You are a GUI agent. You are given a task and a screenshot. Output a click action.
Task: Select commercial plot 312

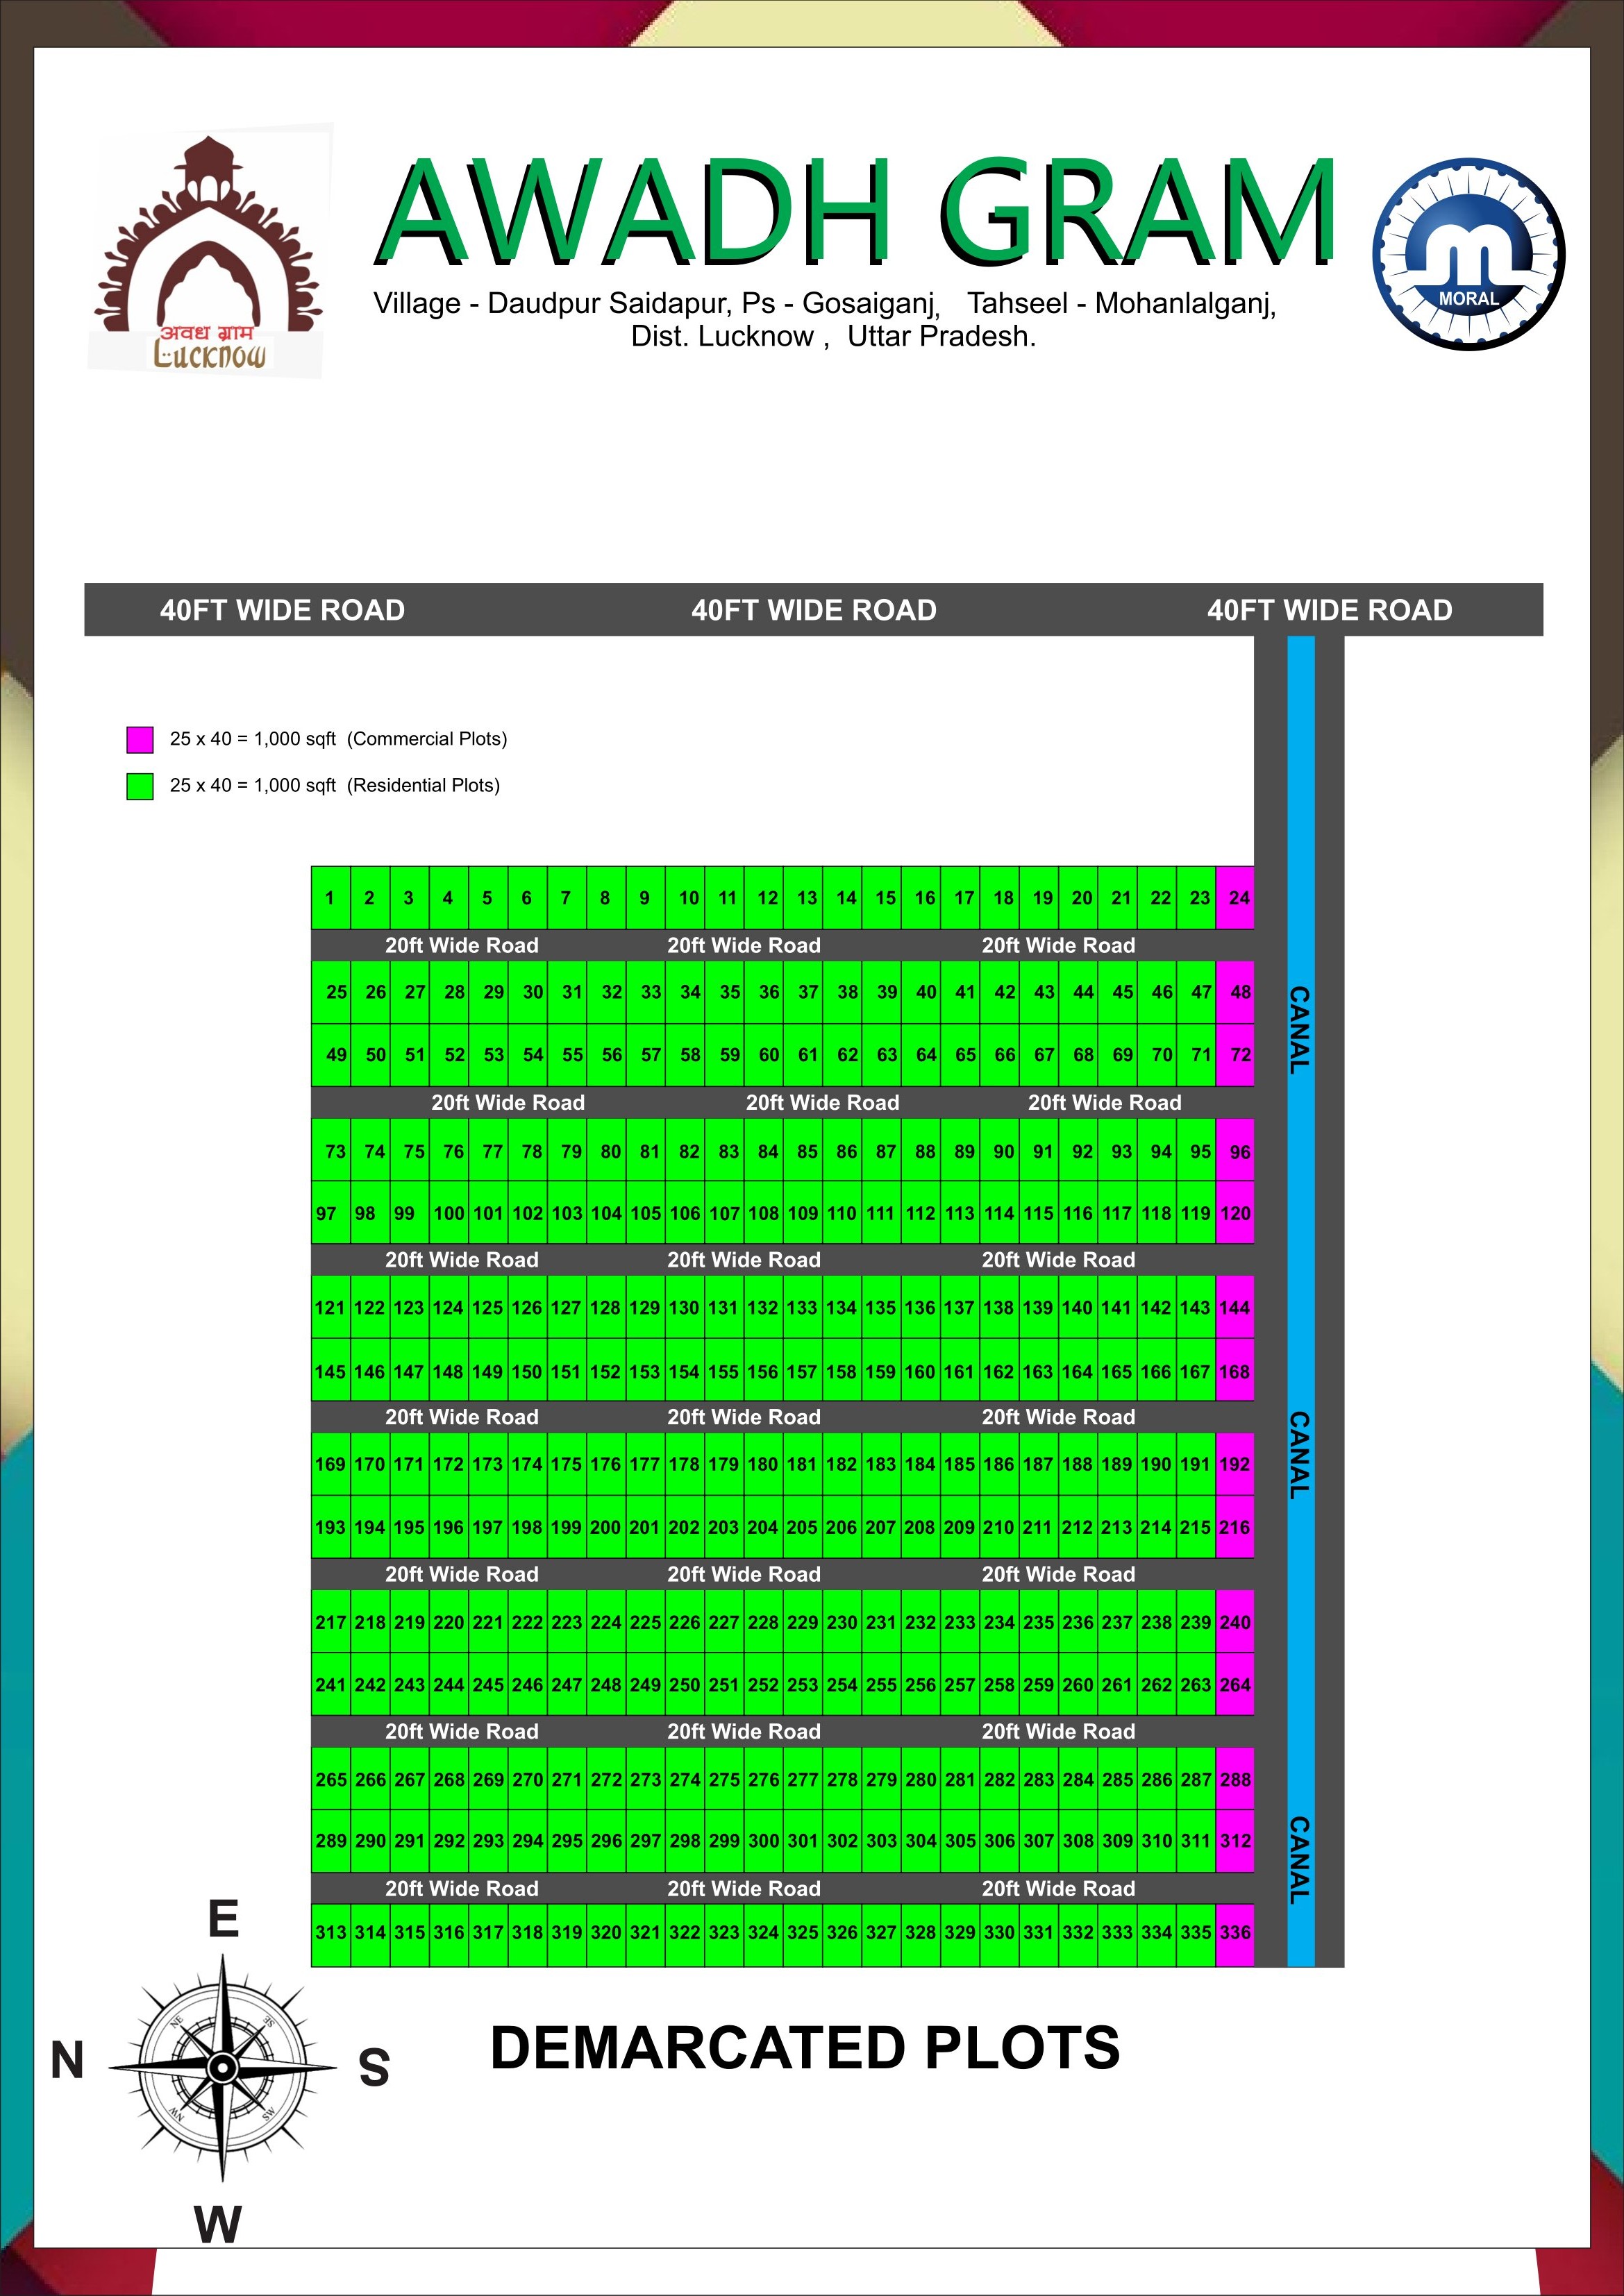pyautogui.click(x=1234, y=1841)
